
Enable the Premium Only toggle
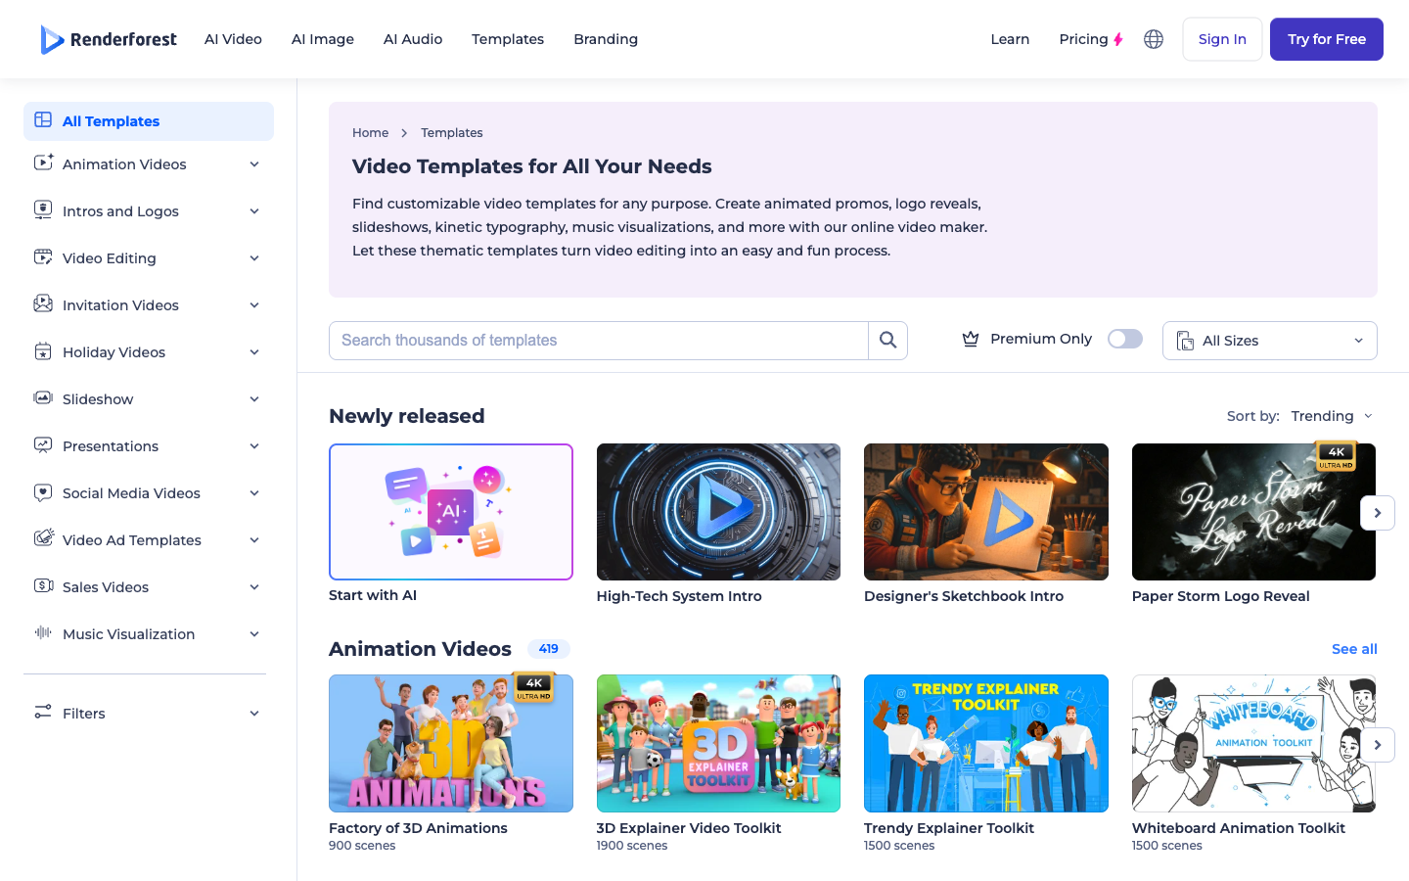(x=1125, y=339)
